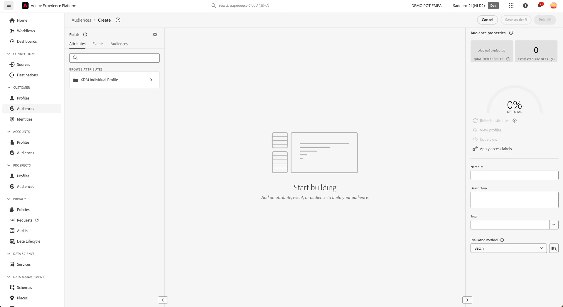Image resolution: width=563 pixels, height=307 pixels.
Task: Show Refresh estimate info icon
Action: 515,121
